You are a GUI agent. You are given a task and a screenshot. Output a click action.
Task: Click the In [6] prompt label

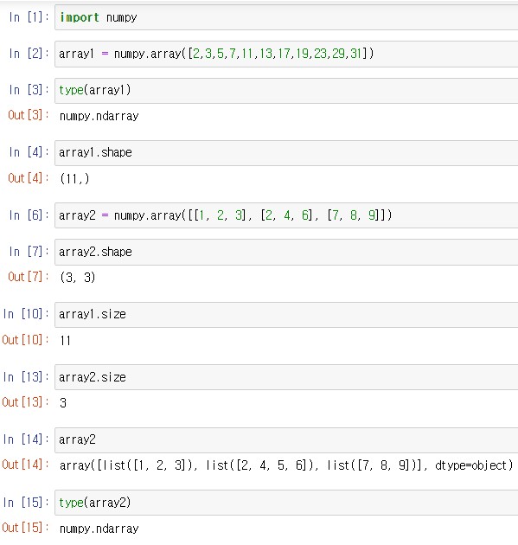[x=29, y=215]
